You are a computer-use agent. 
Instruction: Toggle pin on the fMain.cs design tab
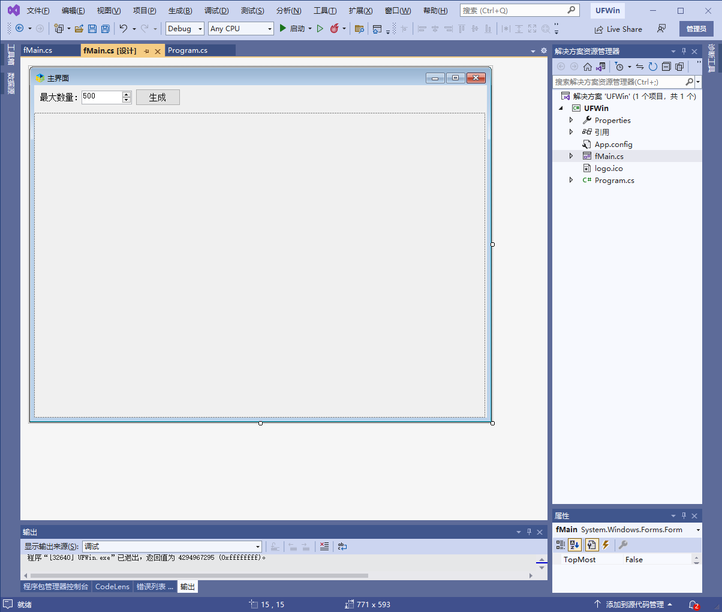pos(147,52)
